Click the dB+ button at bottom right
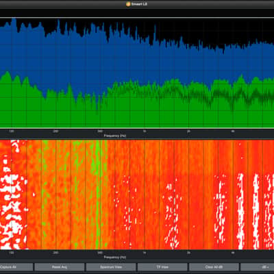Screen dimensions: 274x274 pyautogui.click(x=258, y=267)
